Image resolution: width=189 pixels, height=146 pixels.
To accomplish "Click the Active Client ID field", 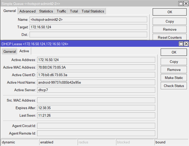I will [96, 75].
